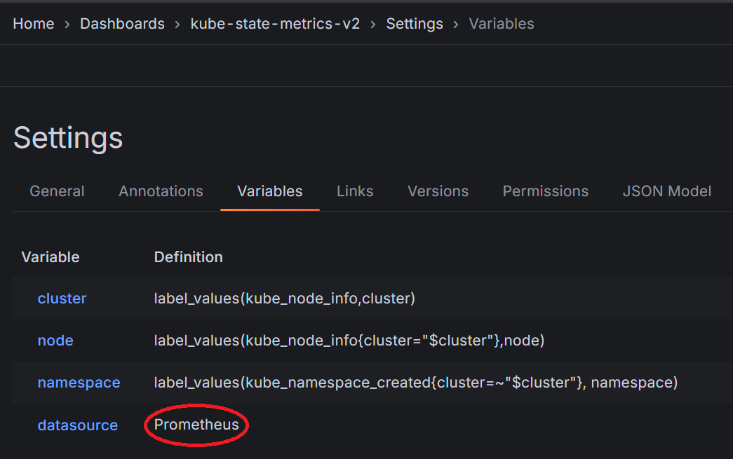Image resolution: width=733 pixels, height=459 pixels.
Task: Select the Variables breadcrumb item
Action: 501,24
